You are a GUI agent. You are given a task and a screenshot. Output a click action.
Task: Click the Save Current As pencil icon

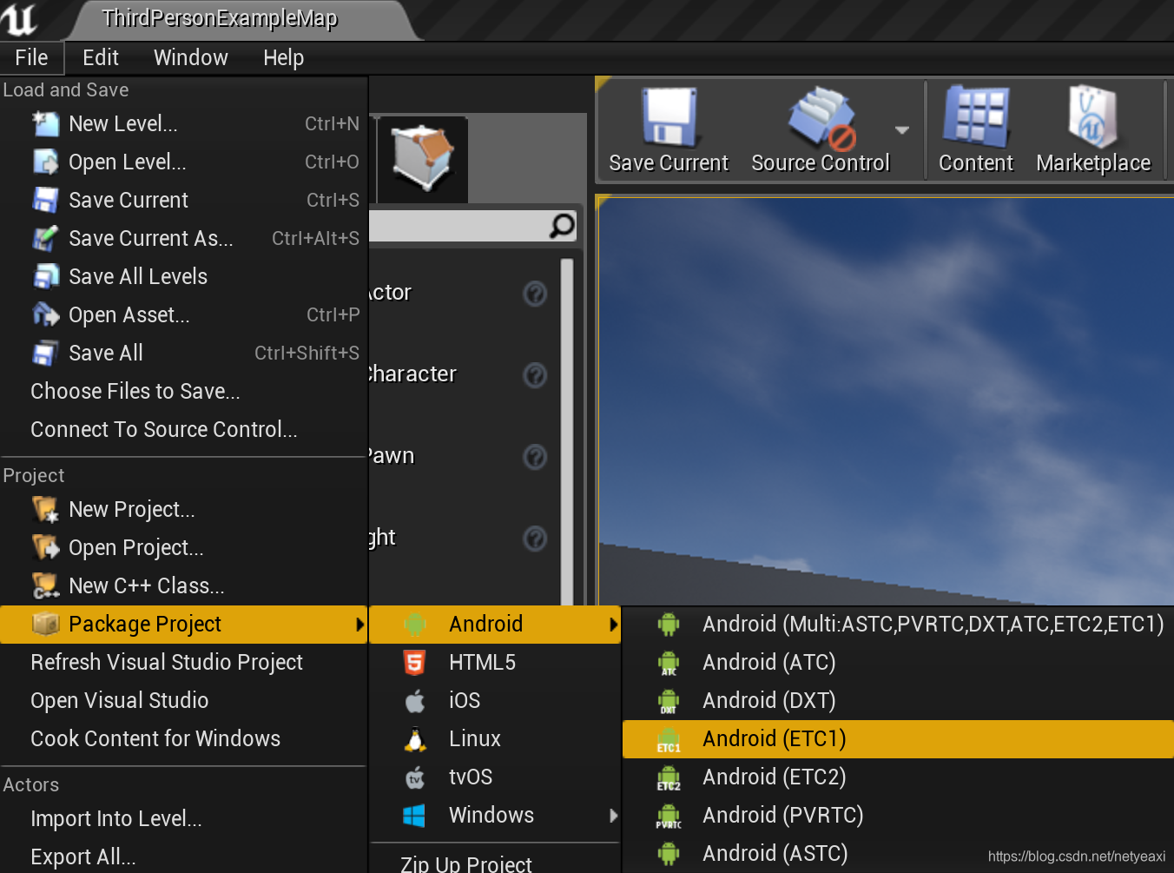(45, 239)
